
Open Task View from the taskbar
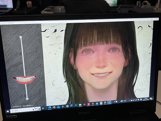pos(43,108)
